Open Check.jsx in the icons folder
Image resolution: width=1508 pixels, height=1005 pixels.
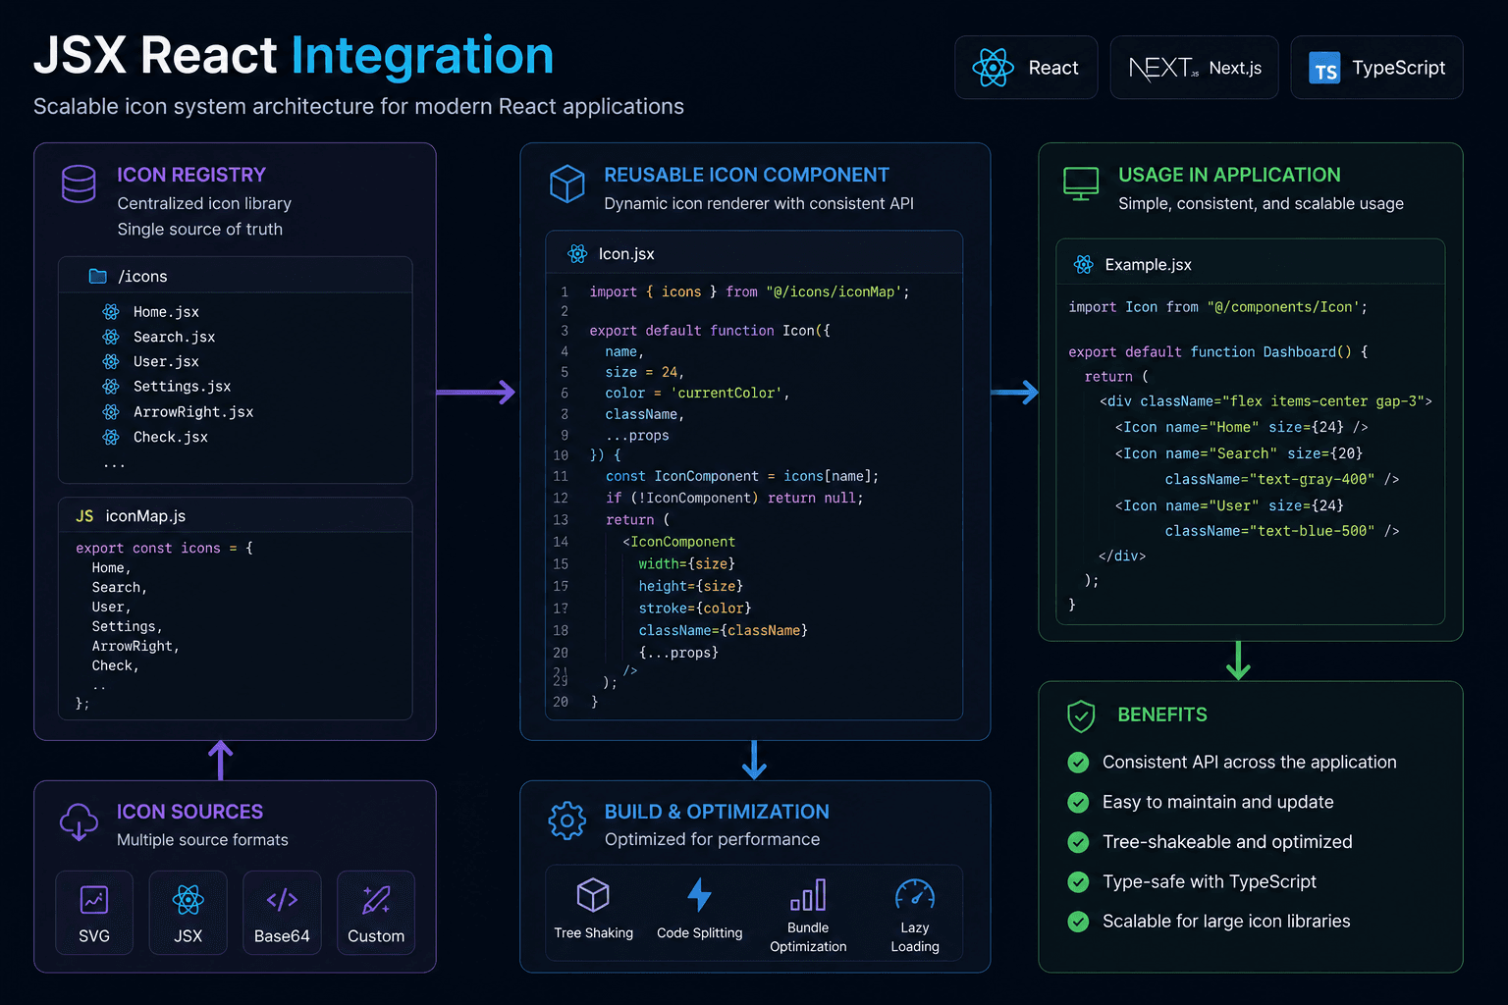click(170, 437)
